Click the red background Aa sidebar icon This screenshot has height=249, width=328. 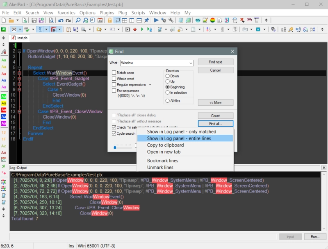point(4,110)
